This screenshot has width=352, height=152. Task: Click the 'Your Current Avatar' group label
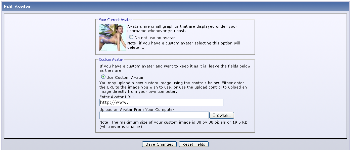tap(116, 20)
